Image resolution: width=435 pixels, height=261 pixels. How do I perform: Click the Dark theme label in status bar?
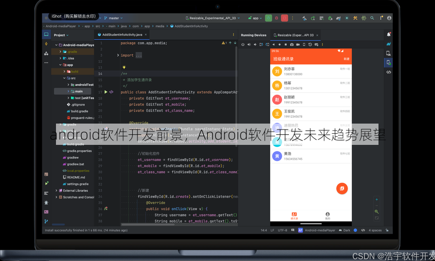[x=347, y=230]
